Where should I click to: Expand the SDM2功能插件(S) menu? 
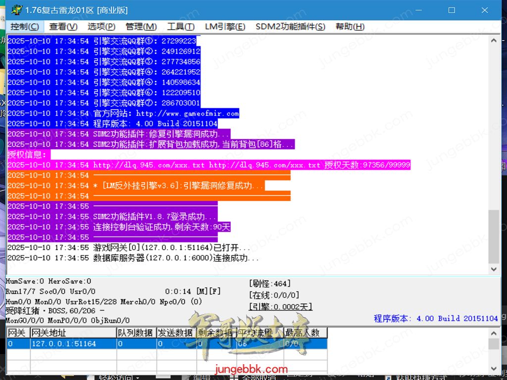pos(290,27)
